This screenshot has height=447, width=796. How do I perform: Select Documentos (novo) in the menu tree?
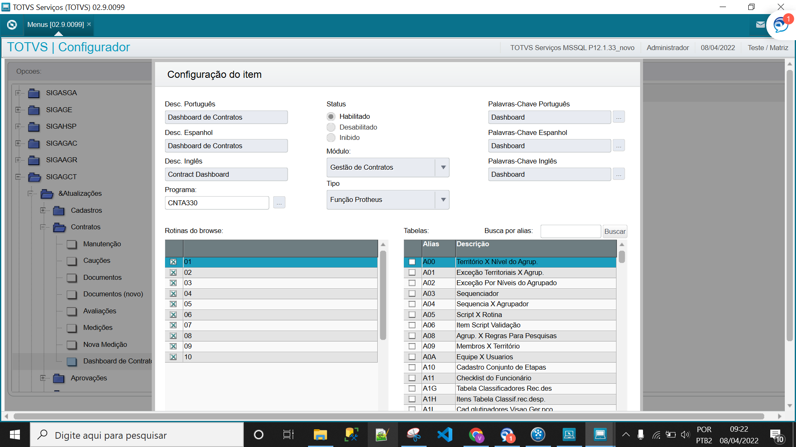(113, 294)
